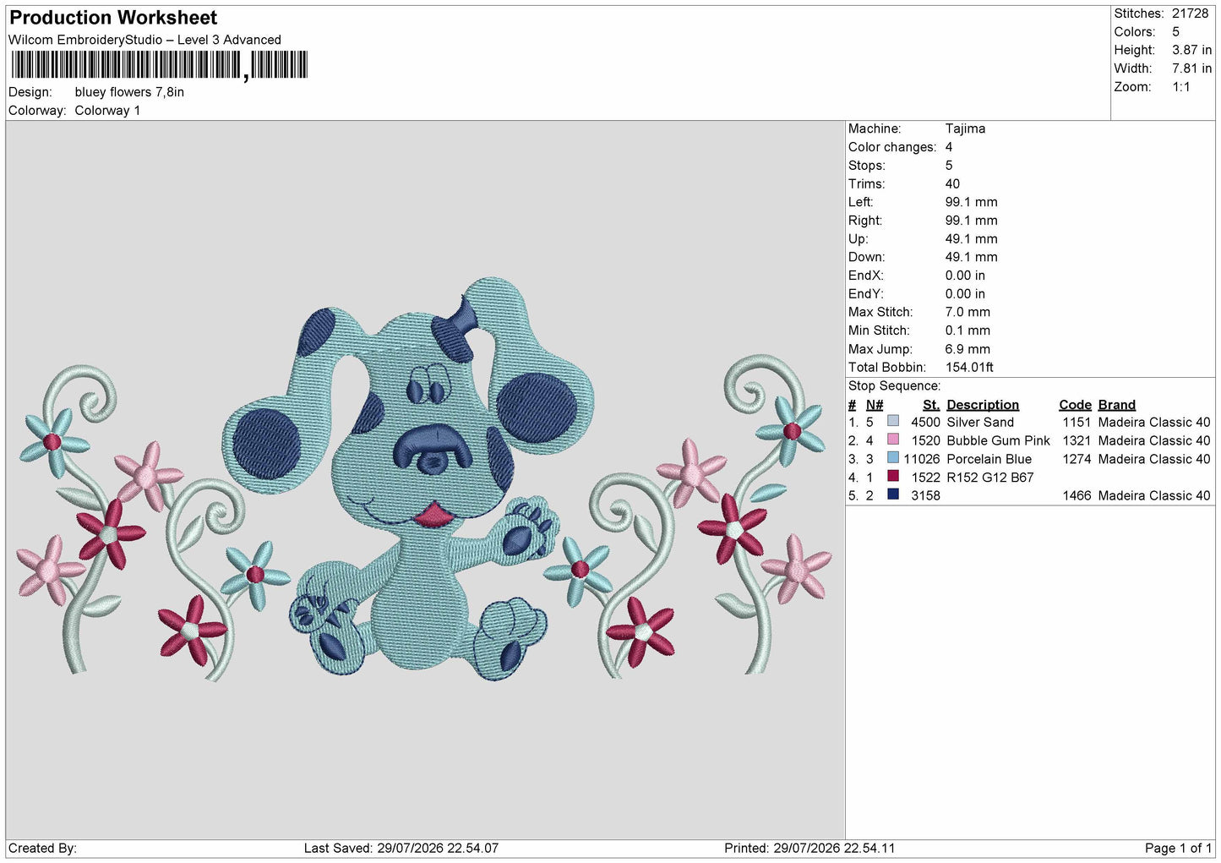
Task: Click the Colors value 5
Action: [1175, 32]
